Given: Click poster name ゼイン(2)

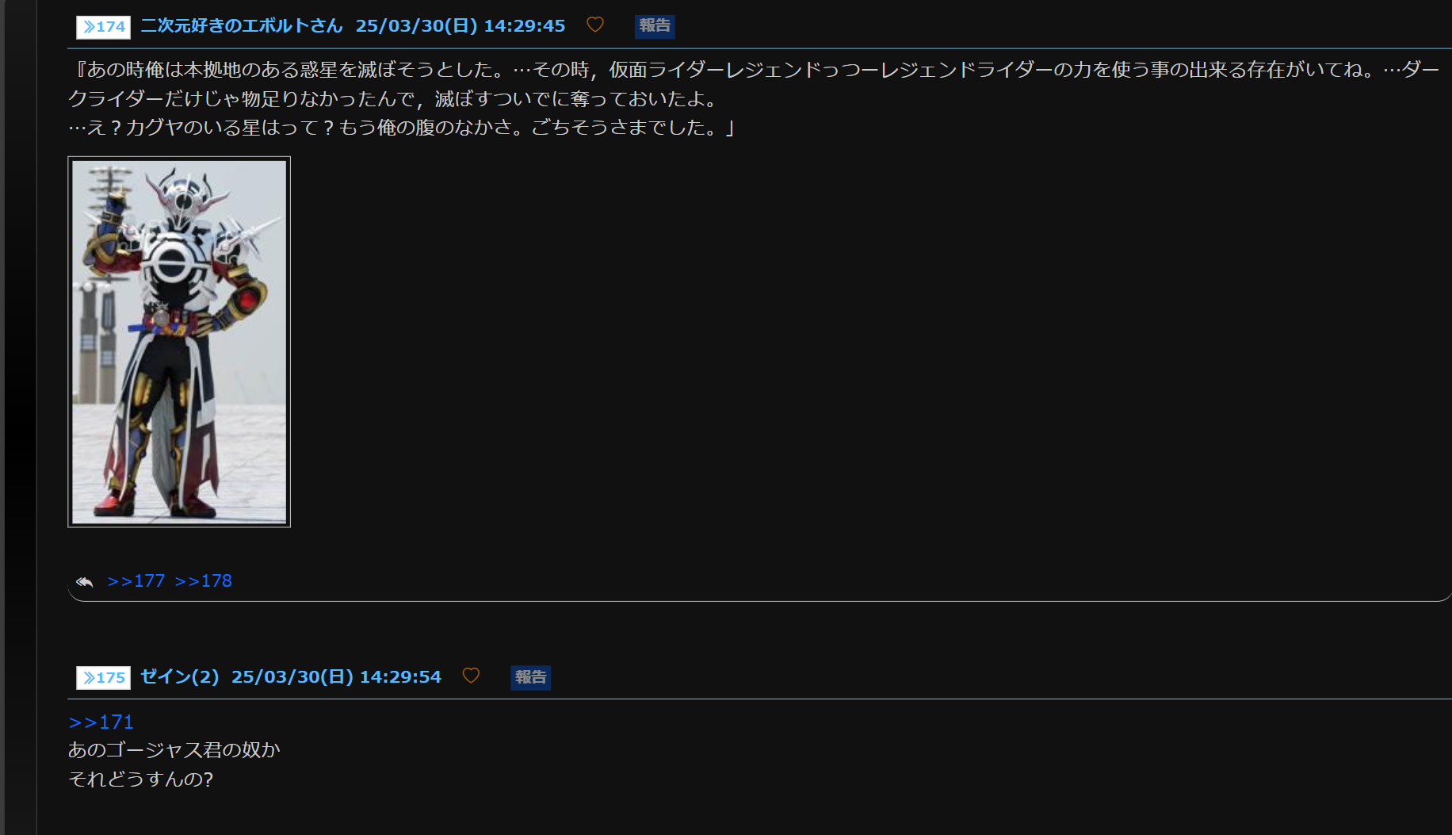Looking at the screenshot, I should 179,676.
